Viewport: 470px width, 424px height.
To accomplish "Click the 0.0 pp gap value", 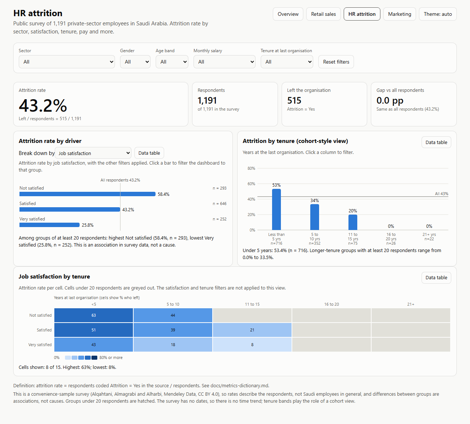I will tap(390, 101).
